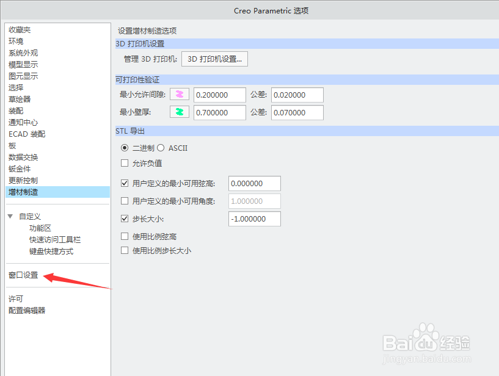Uncheck the 步长大小 option
Image resolution: width=499 pixels, height=376 pixels.
pyautogui.click(x=124, y=218)
